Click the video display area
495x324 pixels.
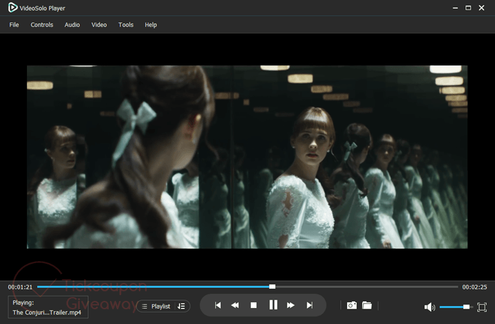[248, 157]
